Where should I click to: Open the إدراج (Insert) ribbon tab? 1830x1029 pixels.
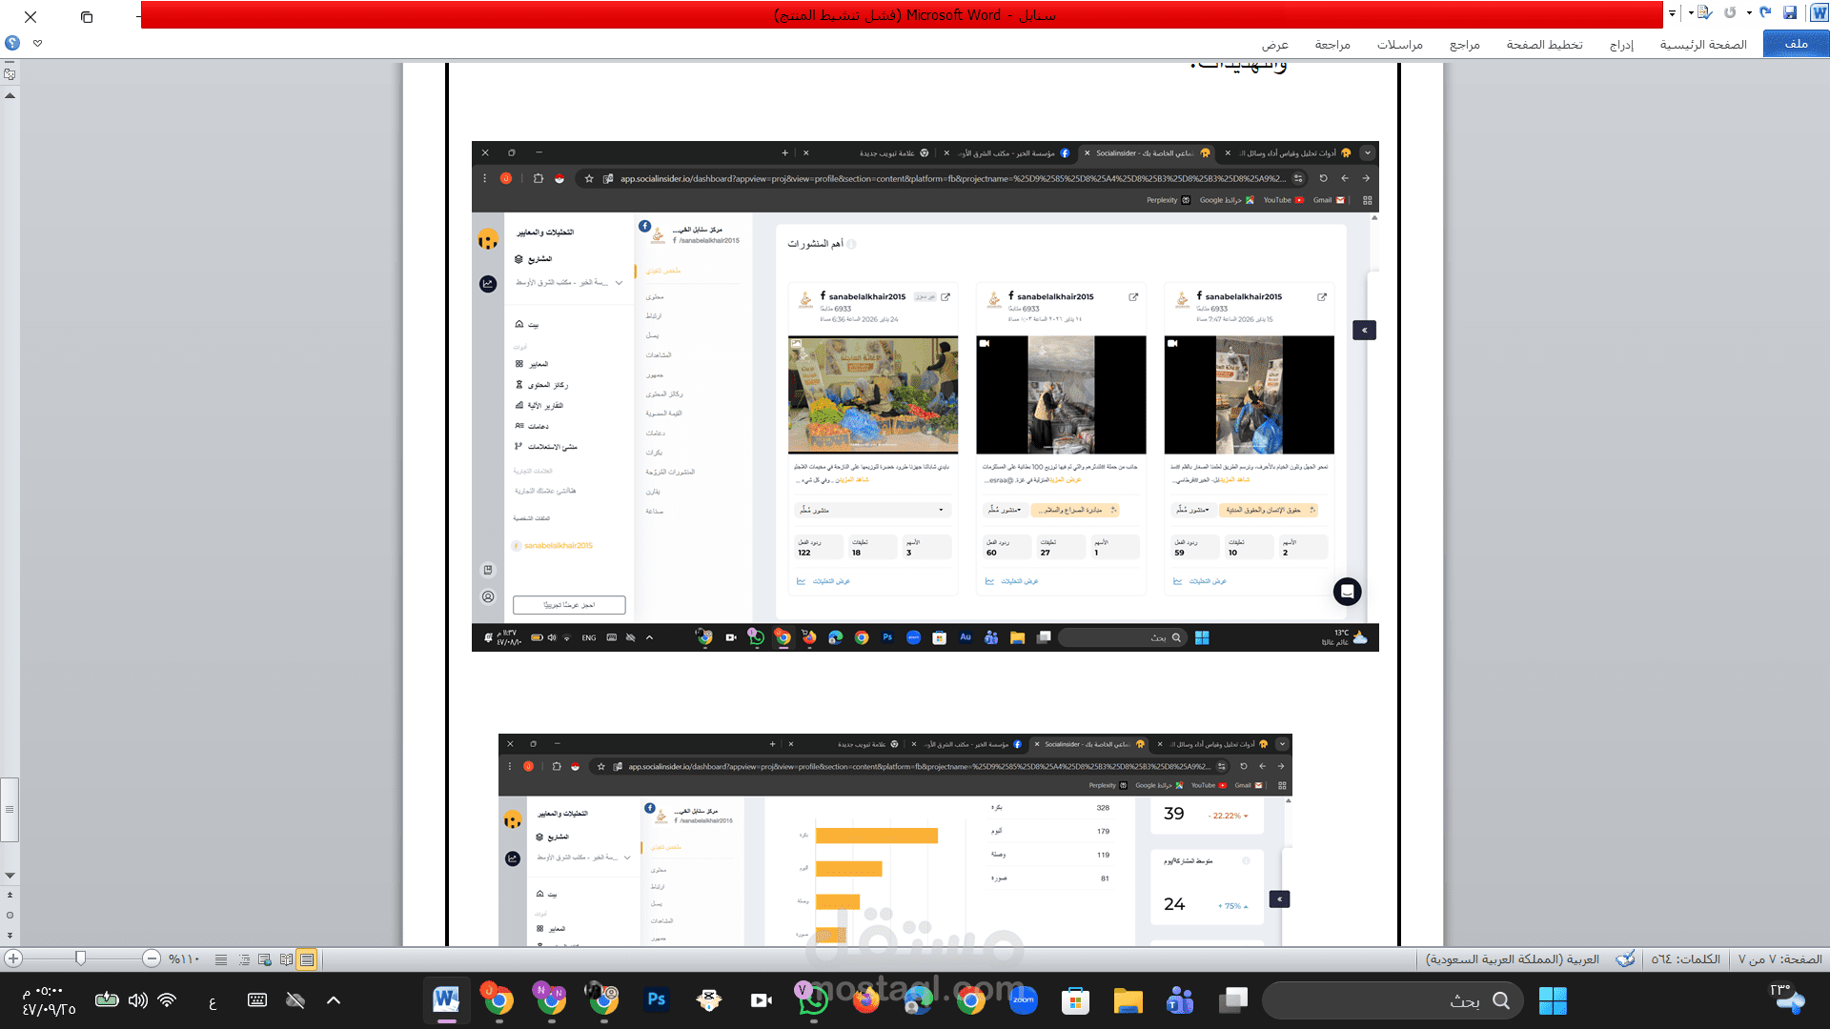(x=1621, y=45)
